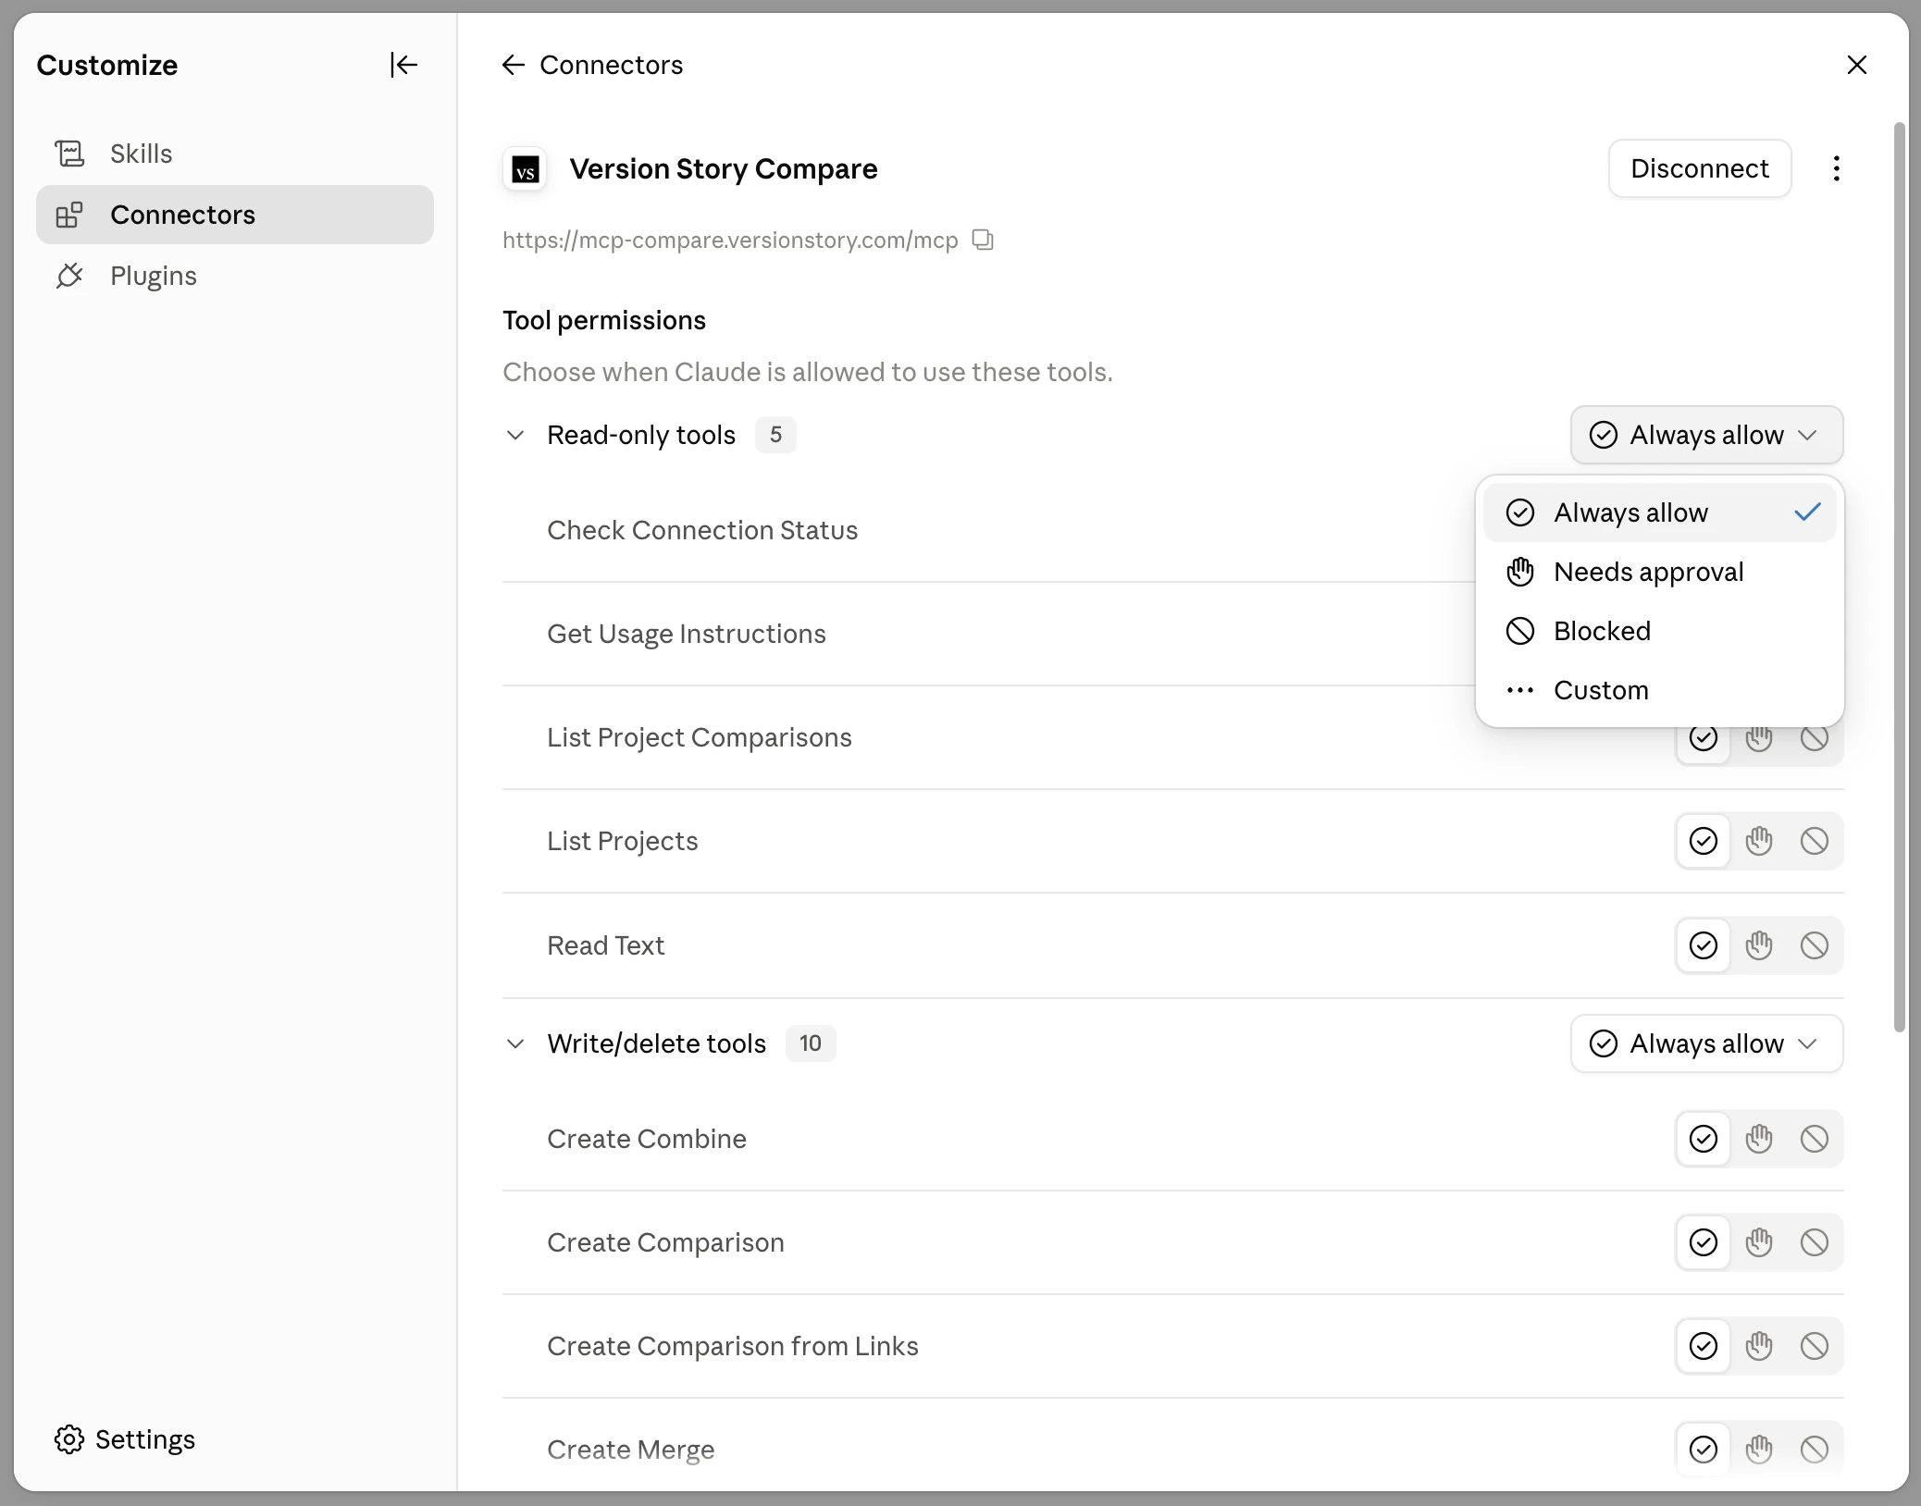Close the Customize dialog
1921x1506 pixels.
[x=1856, y=65]
